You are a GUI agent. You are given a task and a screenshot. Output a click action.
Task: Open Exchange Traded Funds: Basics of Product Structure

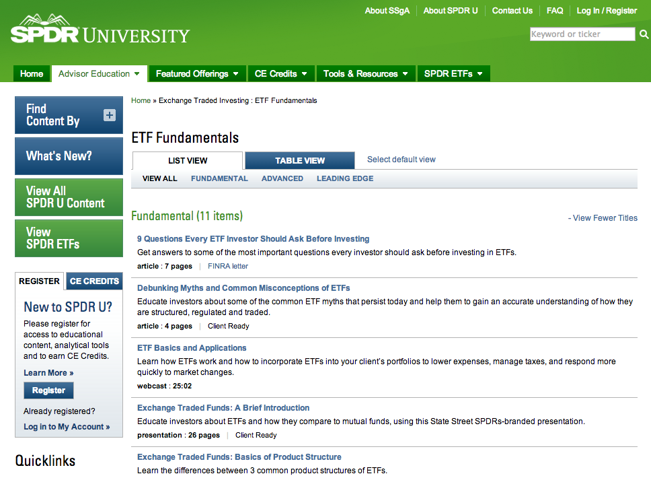coord(239,457)
